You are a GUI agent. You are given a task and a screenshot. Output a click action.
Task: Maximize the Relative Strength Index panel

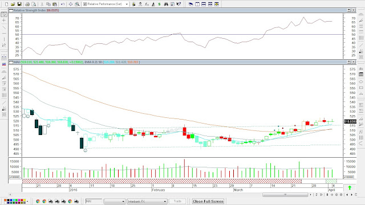[x=349, y=10]
